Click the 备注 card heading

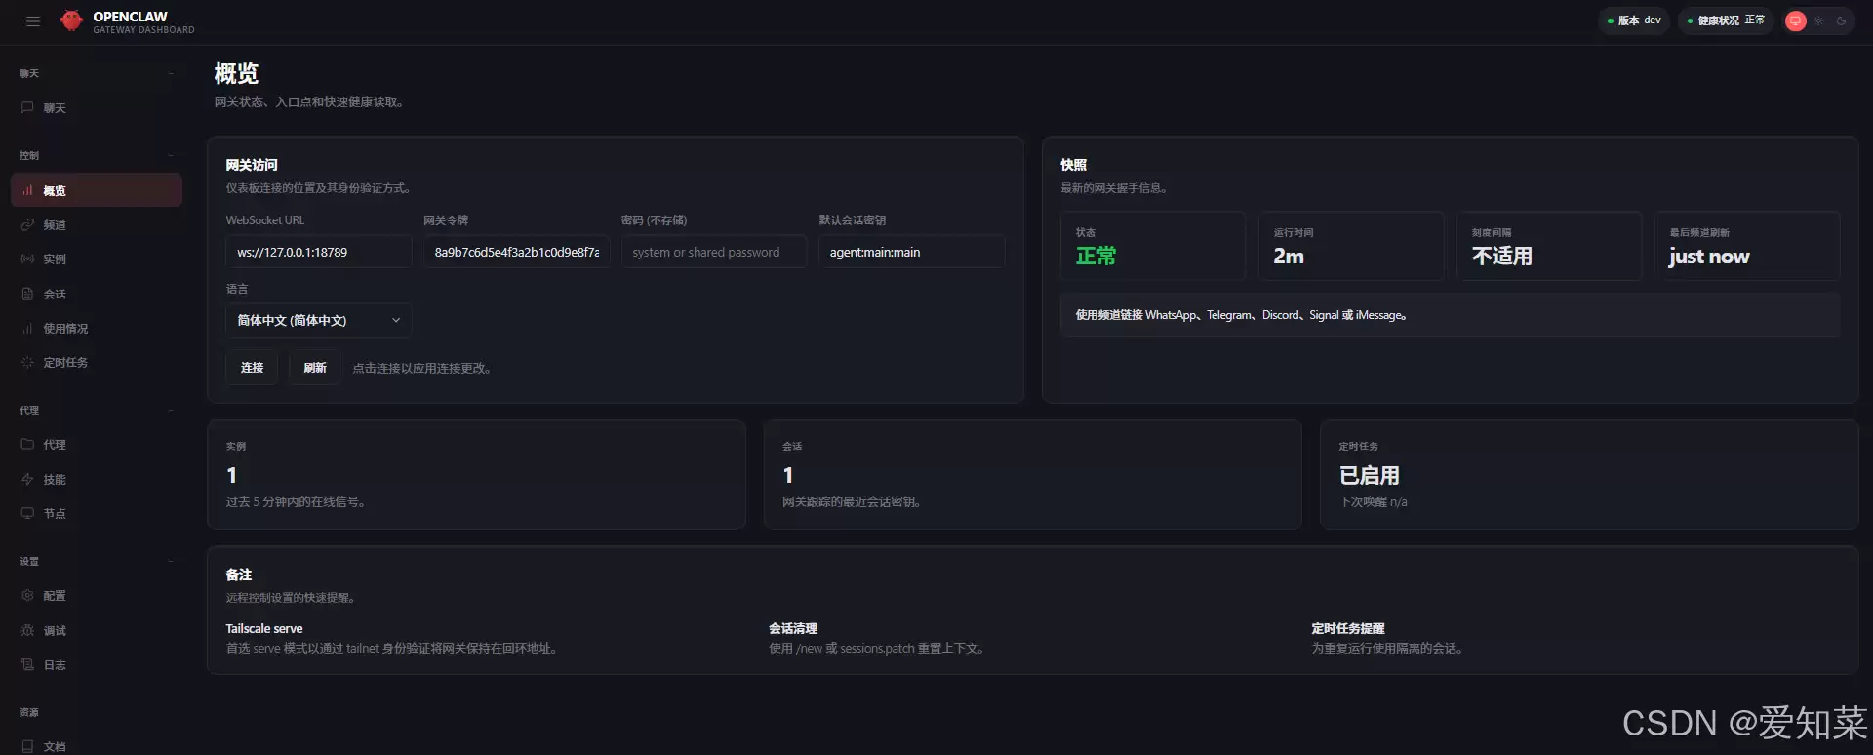pyautogui.click(x=239, y=575)
